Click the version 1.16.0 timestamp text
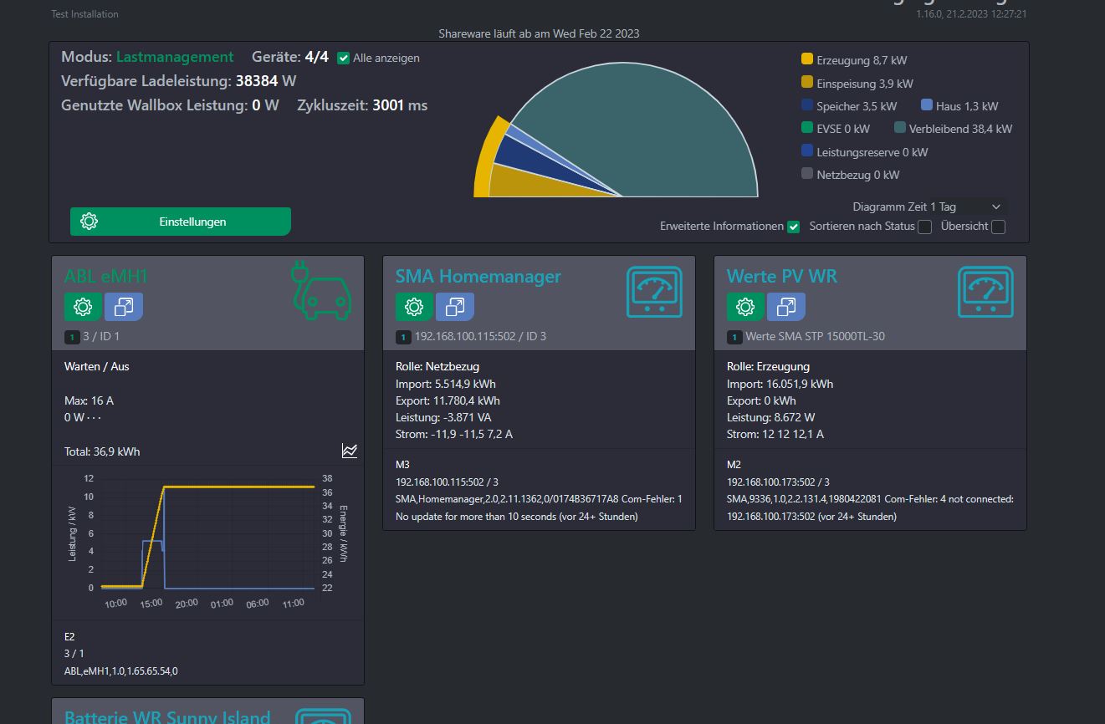1105x724 pixels. coord(971,14)
